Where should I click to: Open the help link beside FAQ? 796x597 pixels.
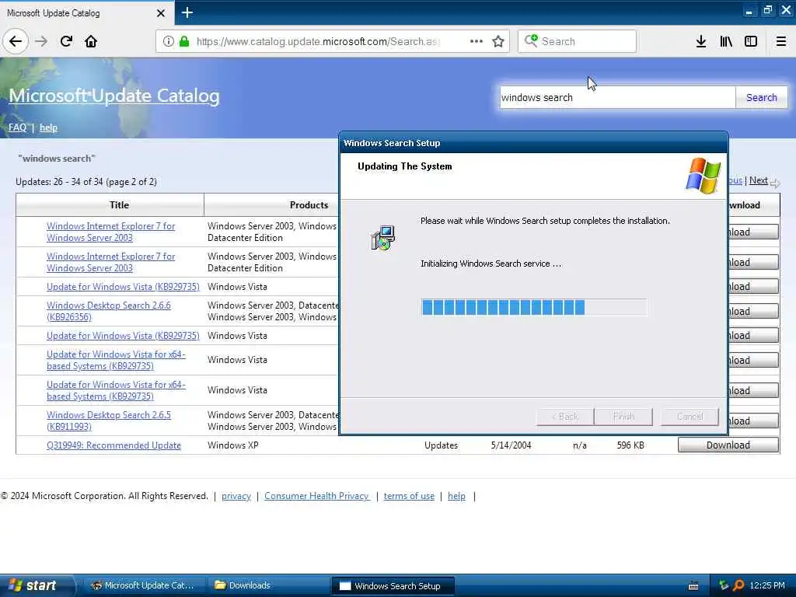(x=48, y=127)
